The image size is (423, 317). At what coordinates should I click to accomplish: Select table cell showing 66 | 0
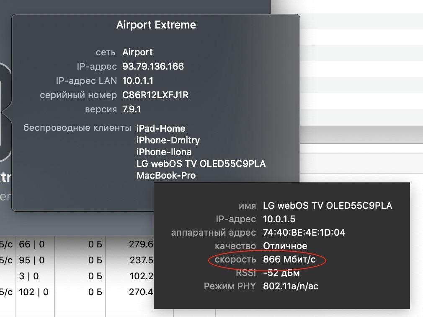32,244
